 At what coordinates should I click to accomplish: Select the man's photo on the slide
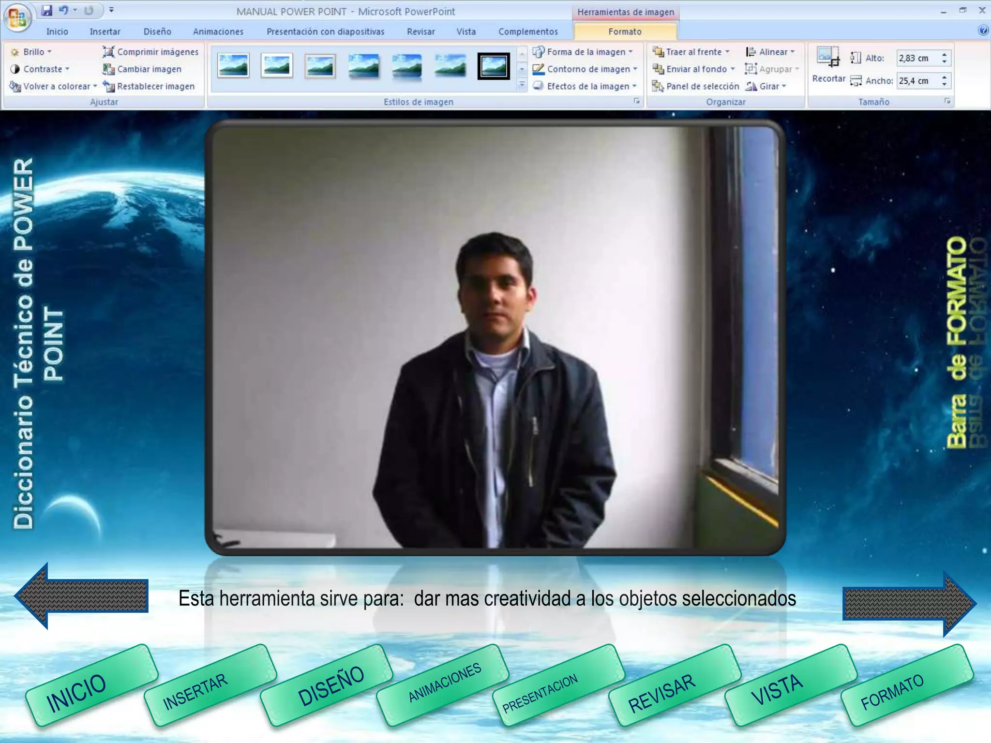[495, 338]
